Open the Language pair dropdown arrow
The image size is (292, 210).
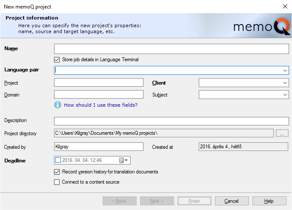point(285,71)
